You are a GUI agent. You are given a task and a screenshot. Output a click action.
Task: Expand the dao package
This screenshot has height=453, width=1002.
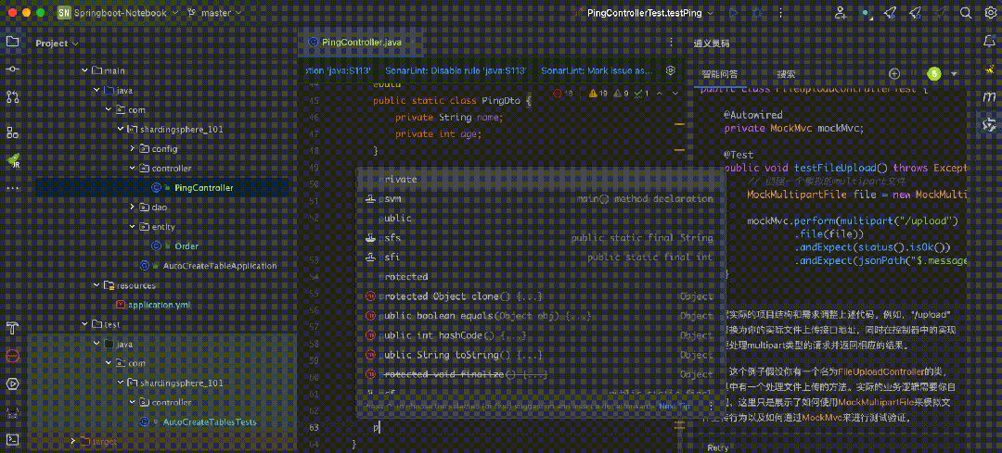[x=133, y=207]
